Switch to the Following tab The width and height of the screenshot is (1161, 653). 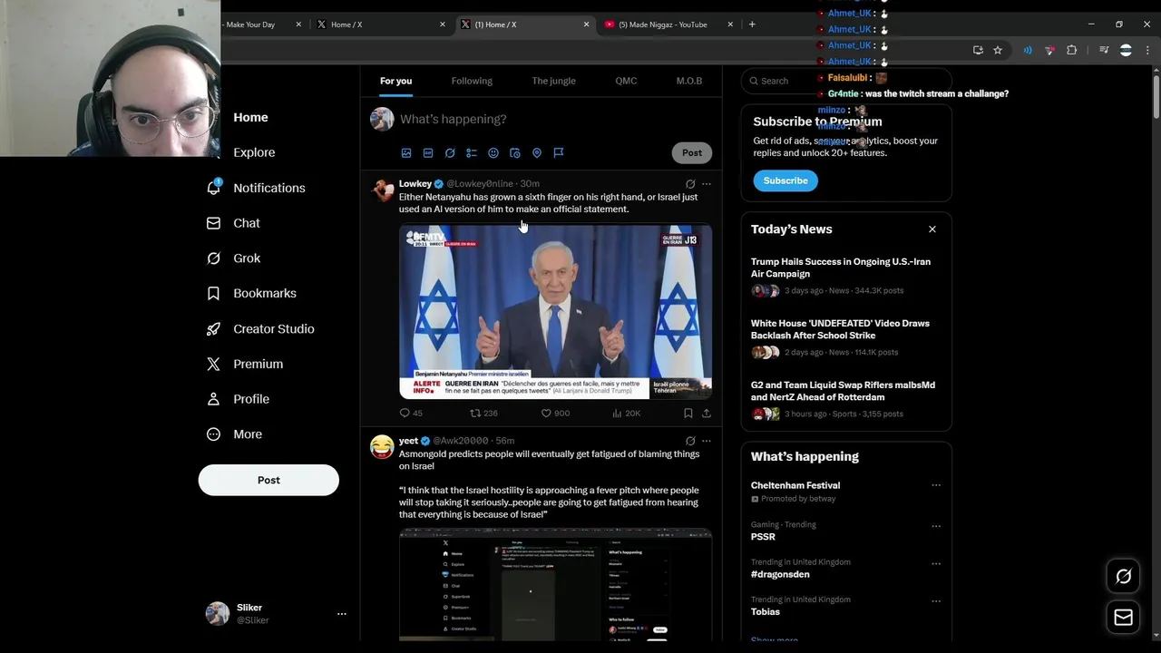click(x=472, y=81)
